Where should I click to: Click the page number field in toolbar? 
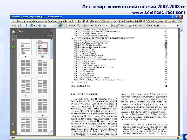(x=49, y=25)
